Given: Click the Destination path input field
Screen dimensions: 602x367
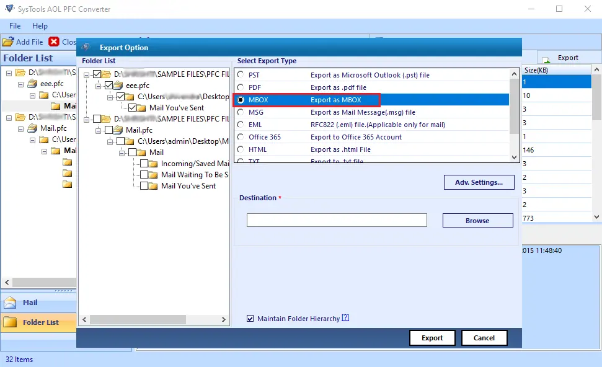Looking at the screenshot, I should (337, 220).
